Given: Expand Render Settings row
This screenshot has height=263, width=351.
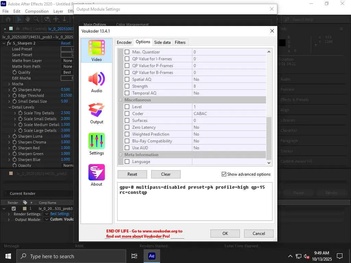Looking at the screenshot, I should (9, 214).
